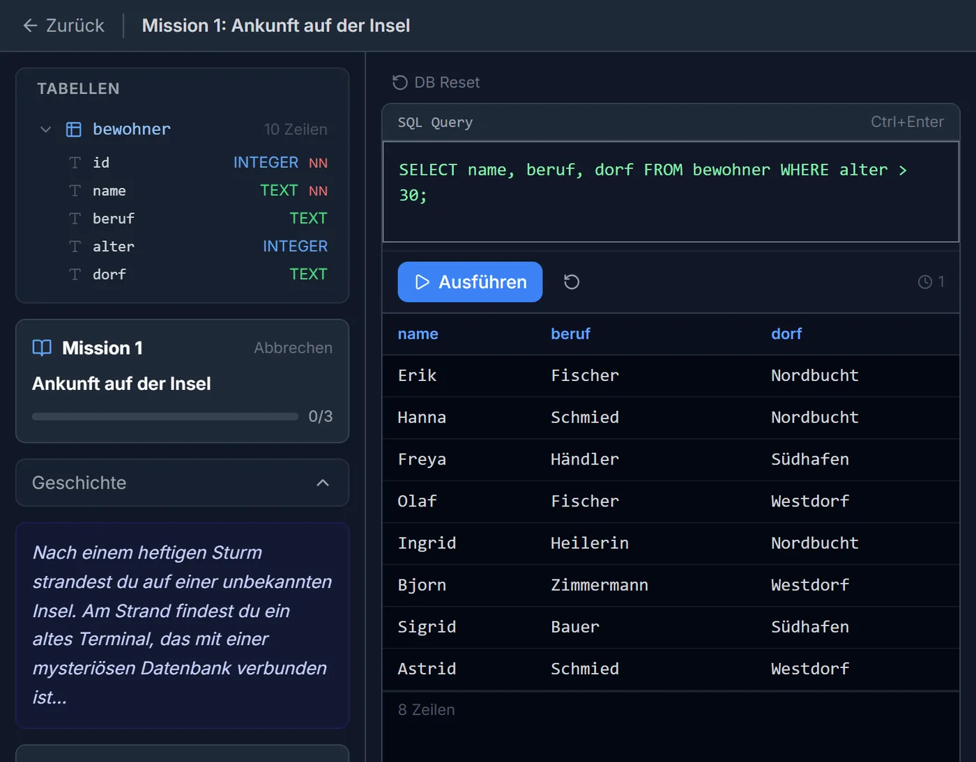Click the TABELLEN panel heading
This screenshot has width=976, height=762.
pos(78,89)
